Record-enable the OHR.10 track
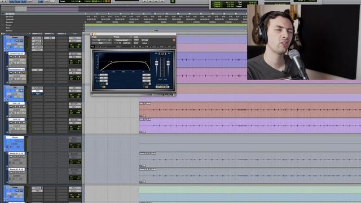The image size is (361, 203). click(11, 123)
